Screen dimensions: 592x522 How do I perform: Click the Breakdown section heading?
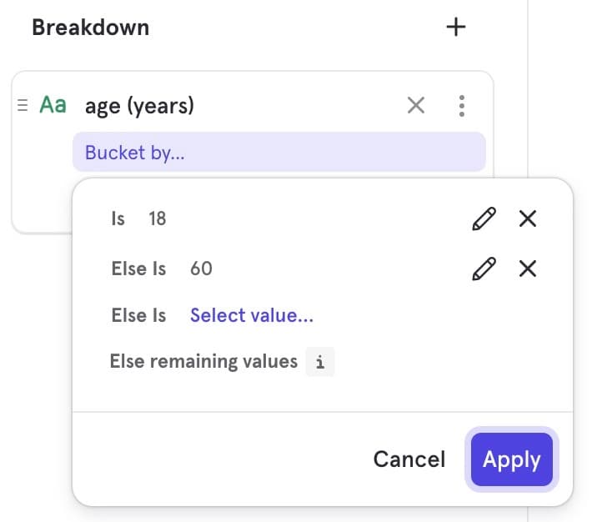[90, 28]
